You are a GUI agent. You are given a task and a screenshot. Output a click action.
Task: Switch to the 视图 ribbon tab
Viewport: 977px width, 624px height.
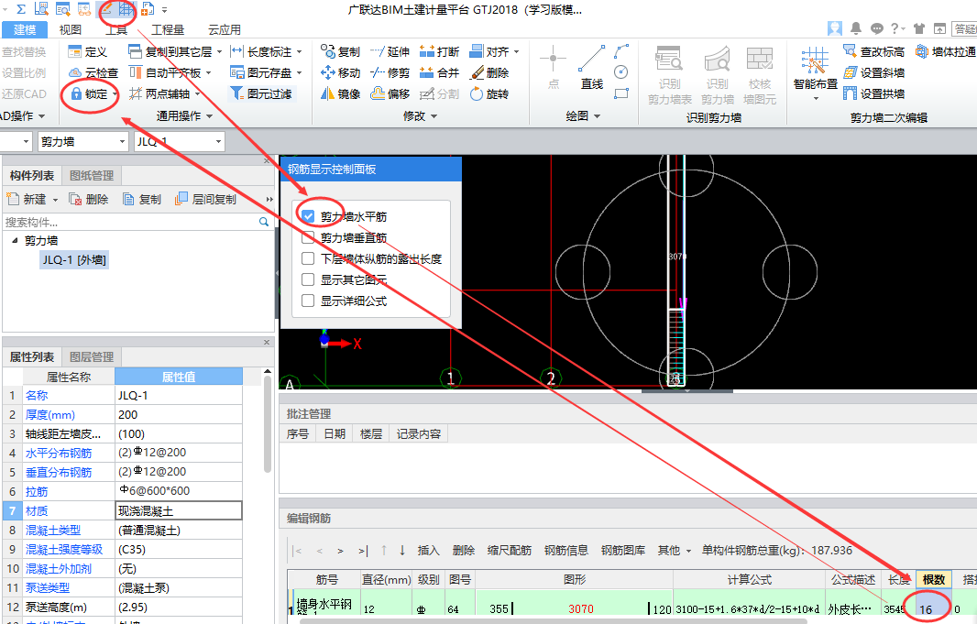(70, 29)
